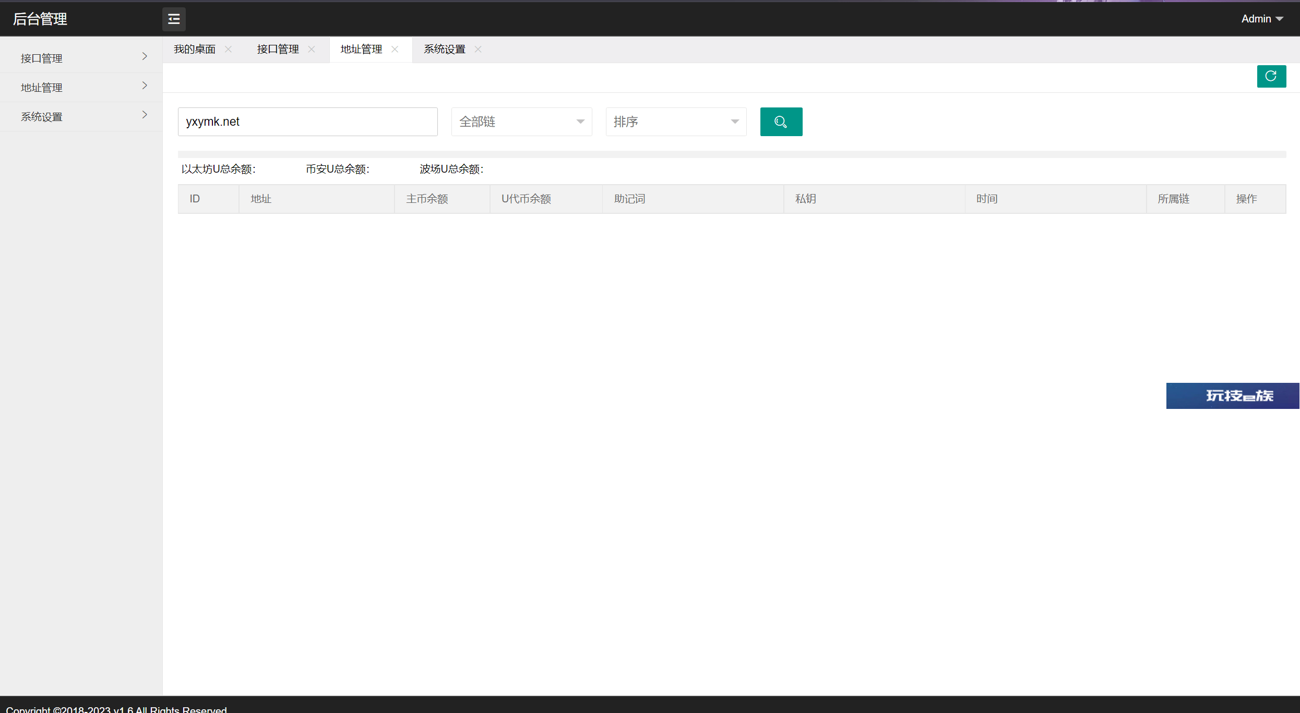This screenshot has width=1300, height=713.
Task: Click the chevron next to sidebar 系统设置
Action: pyautogui.click(x=145, y=115)
